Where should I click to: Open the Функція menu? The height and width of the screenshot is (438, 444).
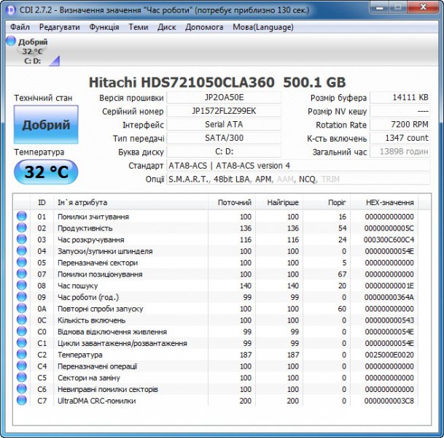(104, 27)
